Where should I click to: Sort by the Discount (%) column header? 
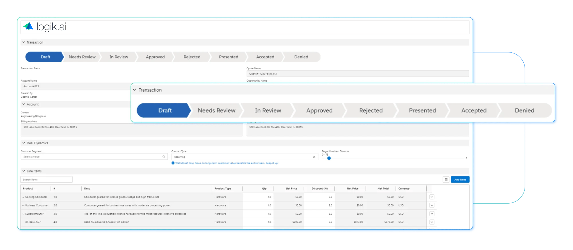[319, 188]
